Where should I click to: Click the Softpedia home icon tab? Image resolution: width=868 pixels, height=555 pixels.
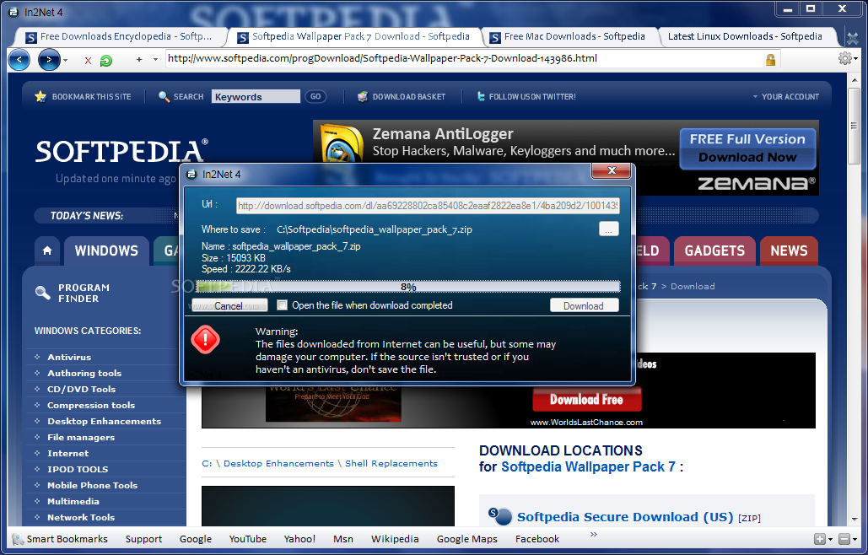click(47, 251)
